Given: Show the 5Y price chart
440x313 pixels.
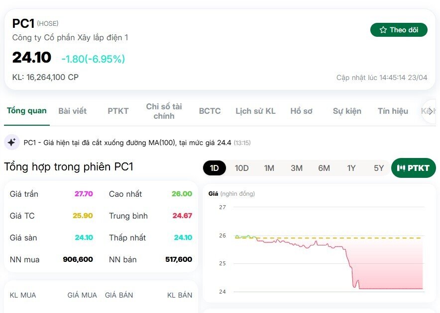Looking at the screenshot, I should [x=379, y=168].
